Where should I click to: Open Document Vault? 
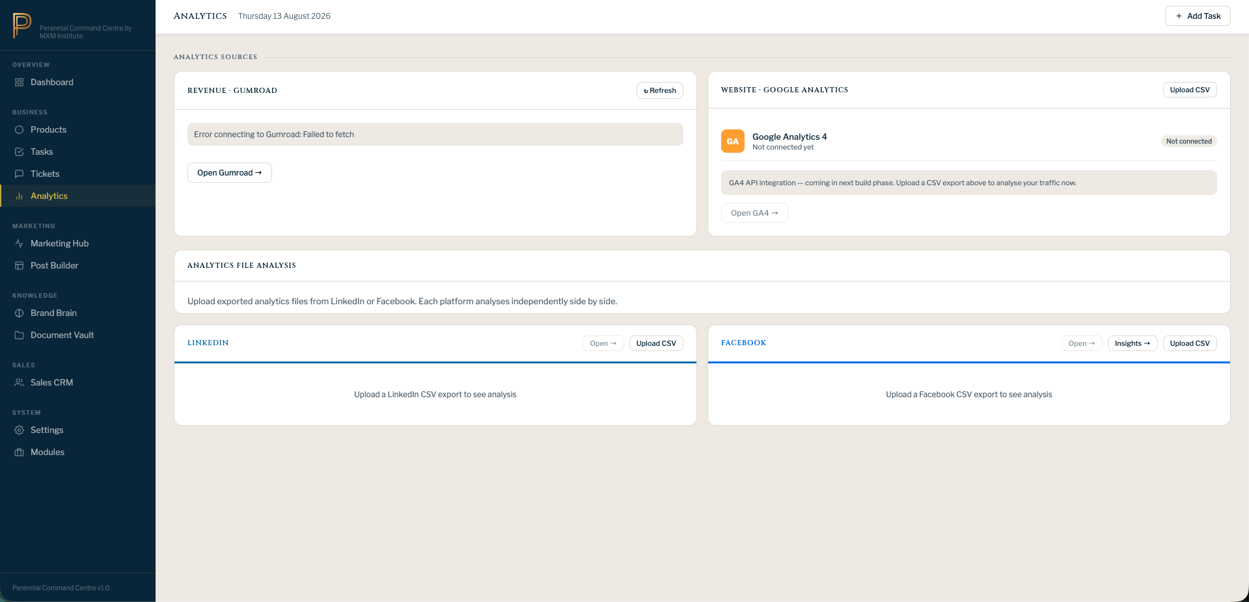pos(77,335)
